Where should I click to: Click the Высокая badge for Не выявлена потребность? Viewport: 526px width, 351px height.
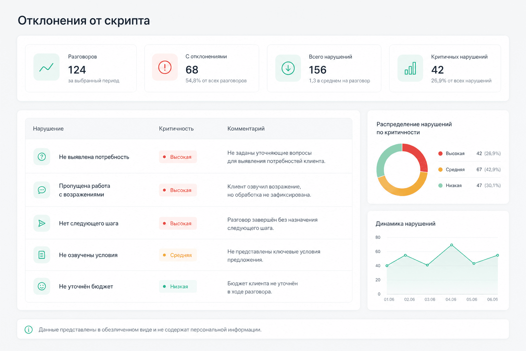click(178, 157)
